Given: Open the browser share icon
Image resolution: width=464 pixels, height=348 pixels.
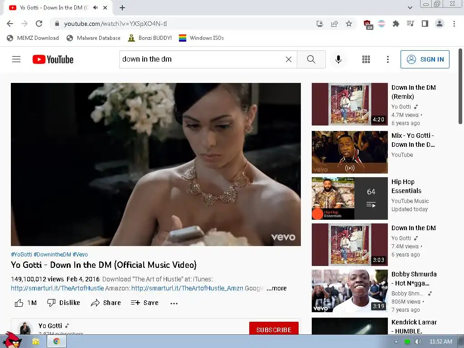Looking at the screenshot, I should pyautogui.click(x=334, y=24).
